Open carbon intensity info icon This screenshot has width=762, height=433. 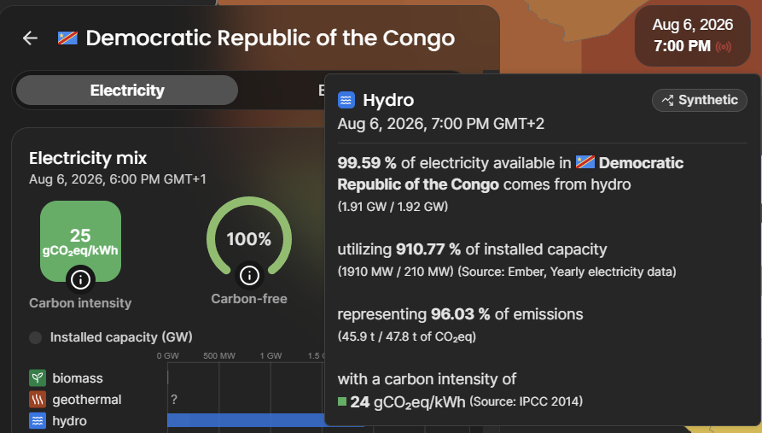click(x=80, y=280)
